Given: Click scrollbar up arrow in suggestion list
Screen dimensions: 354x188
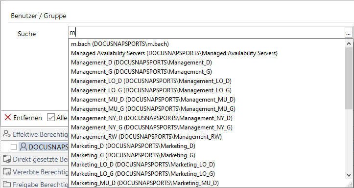Looking at the screenshot, I should coord(349,43).
